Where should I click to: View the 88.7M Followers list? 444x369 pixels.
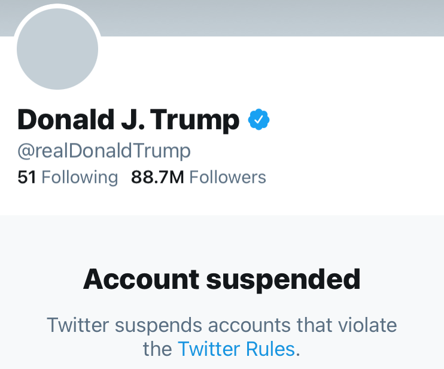pyautogui.click(x=198, y=178)
